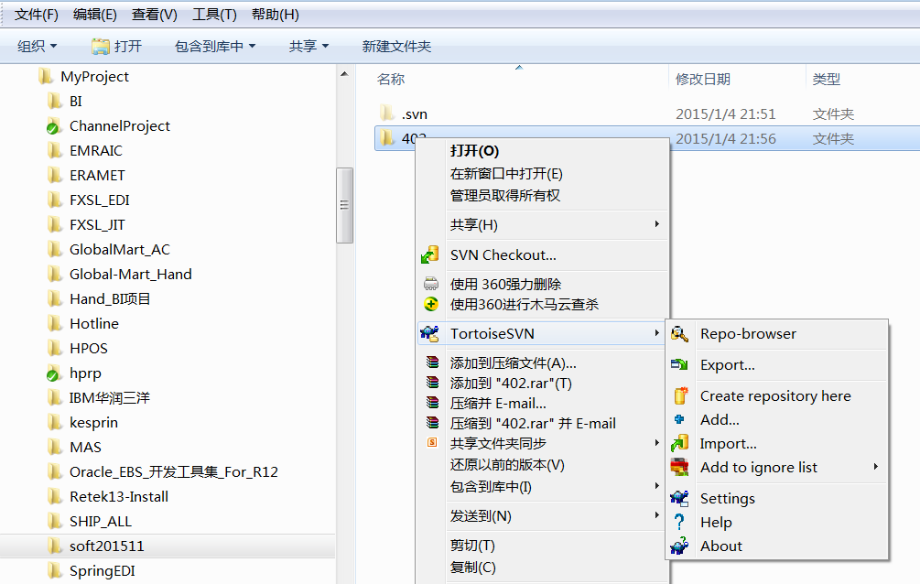This screenshot has height=584, width=920.
Task: Select the Hand_BI项目 folder
Action: click(x=110, y=298)
